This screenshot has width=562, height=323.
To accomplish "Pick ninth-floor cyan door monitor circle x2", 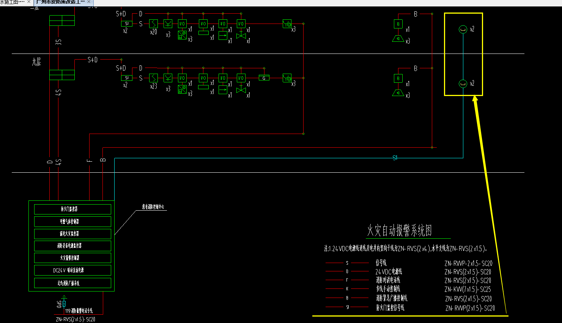I will point(463,84).
